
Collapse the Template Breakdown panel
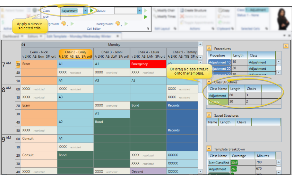[209, 149]
